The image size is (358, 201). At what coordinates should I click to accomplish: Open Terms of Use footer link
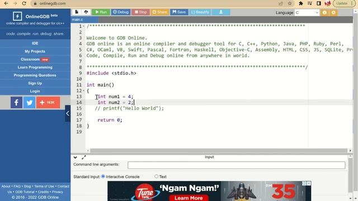tap(44, 186)
